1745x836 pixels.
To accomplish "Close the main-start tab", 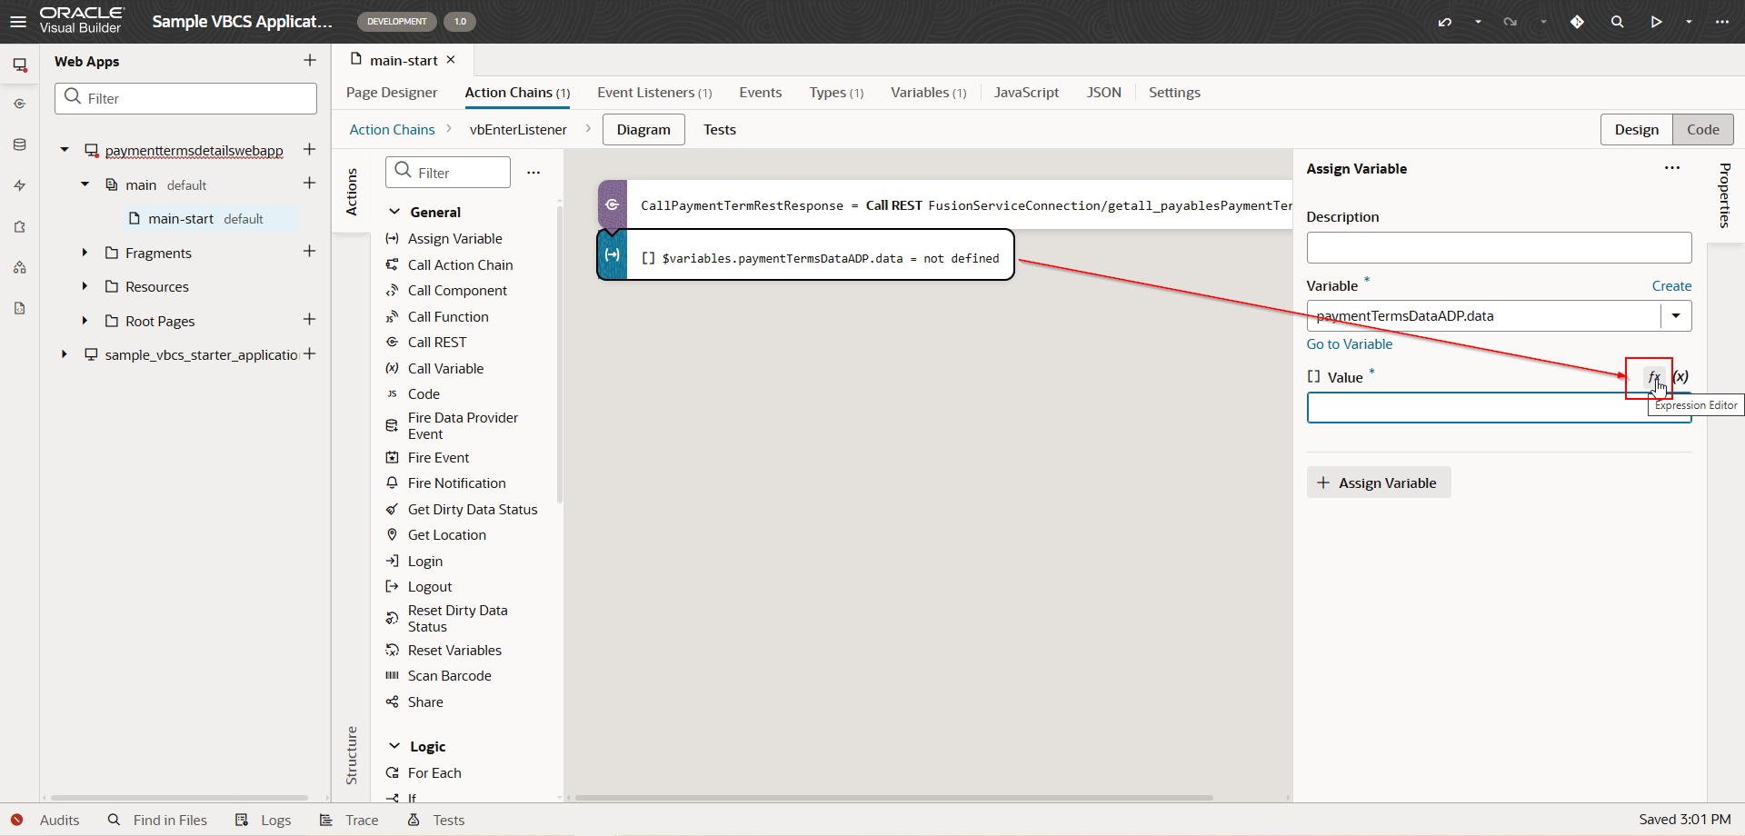I will [x=451, y=60].
